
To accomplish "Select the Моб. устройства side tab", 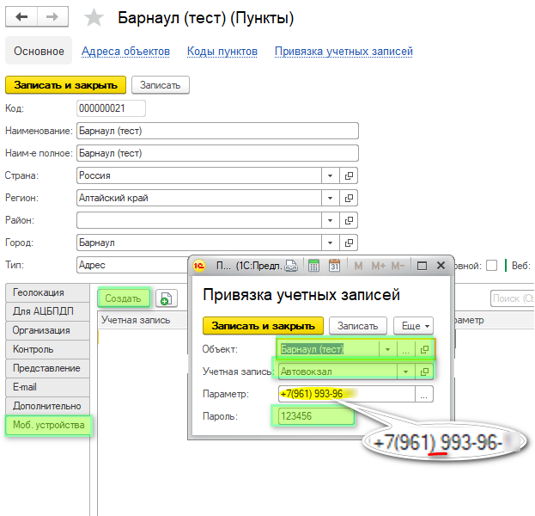I will [48, 425].
